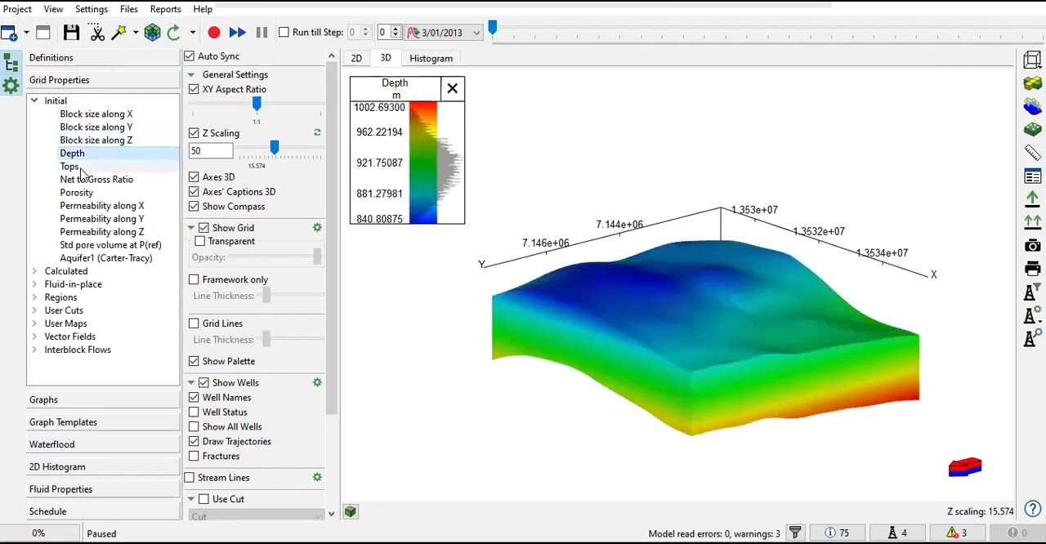This screenshot has height=544, width=1046.
Task: Open the properties list panel icon
Action: pyautogui.click(x=1032, y=176)
